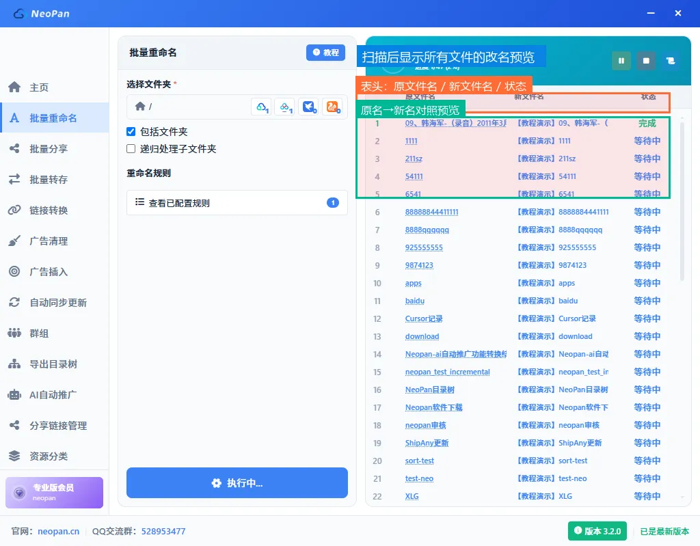Stop the running rename task

[x=646, y=61]
